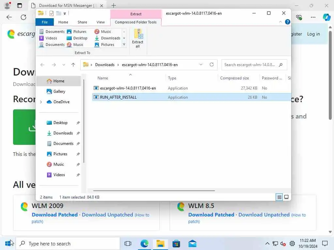Select the Compressed Folder Tools tab
This screenshot has width=334, height=250.
point(136,22)
